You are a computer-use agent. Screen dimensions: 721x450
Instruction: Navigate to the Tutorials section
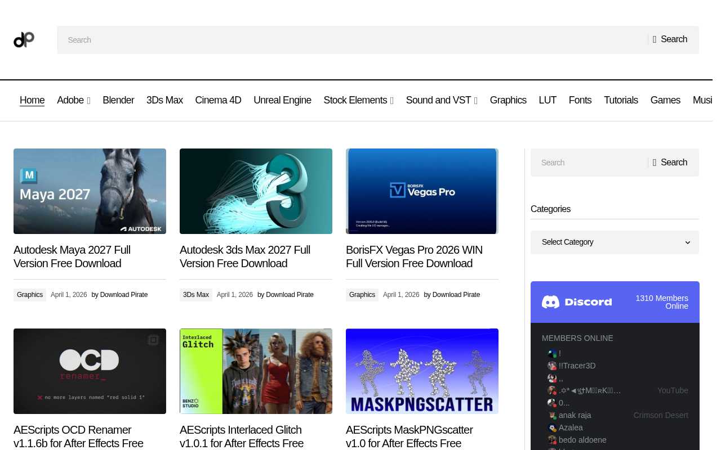(x=621, y=100)
